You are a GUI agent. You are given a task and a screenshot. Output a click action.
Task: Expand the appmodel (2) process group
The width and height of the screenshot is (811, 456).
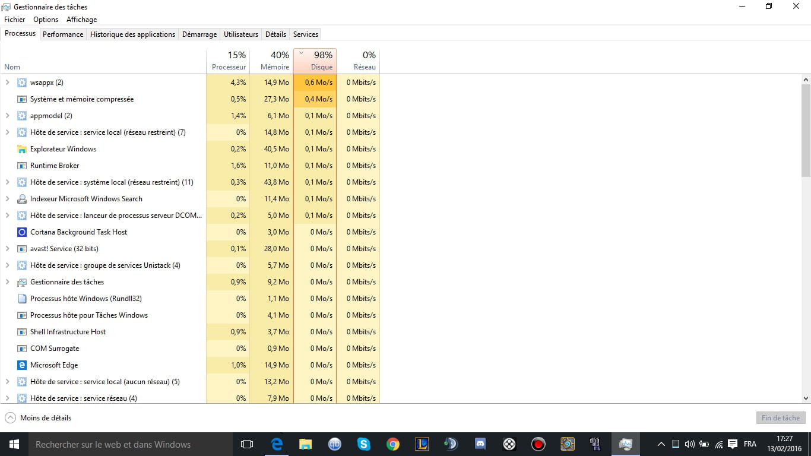click(8, 116)
